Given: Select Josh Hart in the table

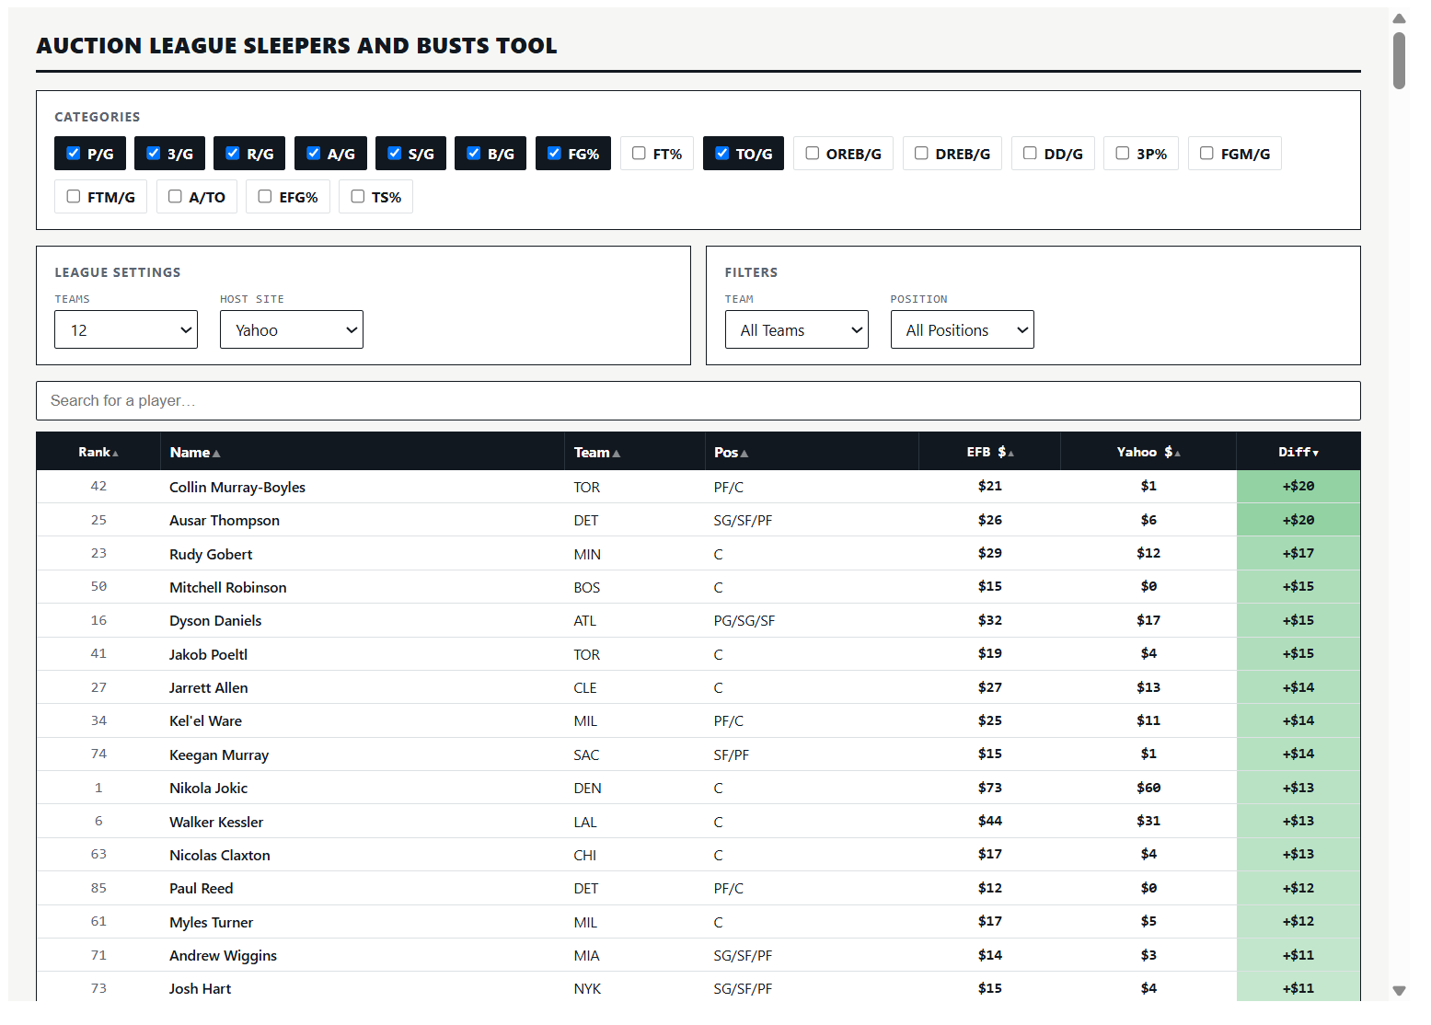Looking at the screenshot, I should click(200, 989).
